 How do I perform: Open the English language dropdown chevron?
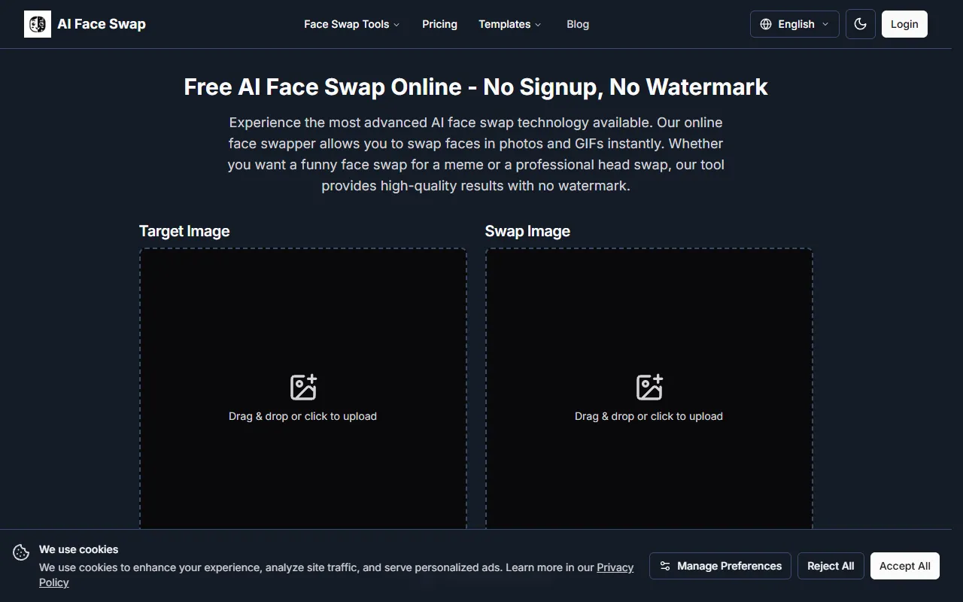click(825, 24)
